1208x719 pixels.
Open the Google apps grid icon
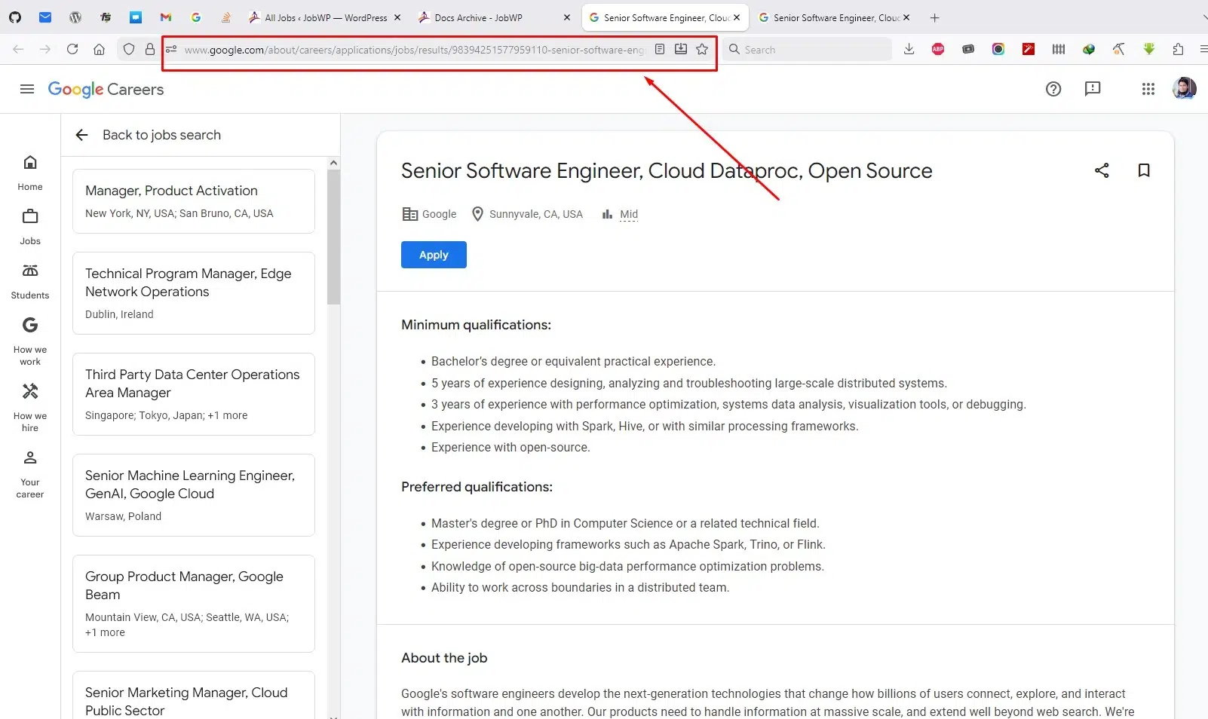coord(1148,89)
